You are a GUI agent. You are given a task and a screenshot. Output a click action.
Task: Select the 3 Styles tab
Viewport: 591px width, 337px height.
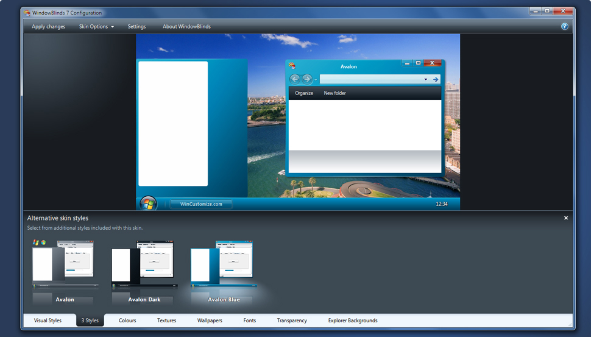90,321
